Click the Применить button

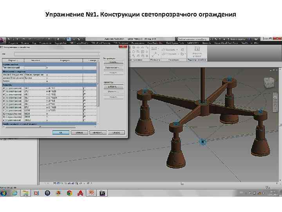[x=98, y=133]
